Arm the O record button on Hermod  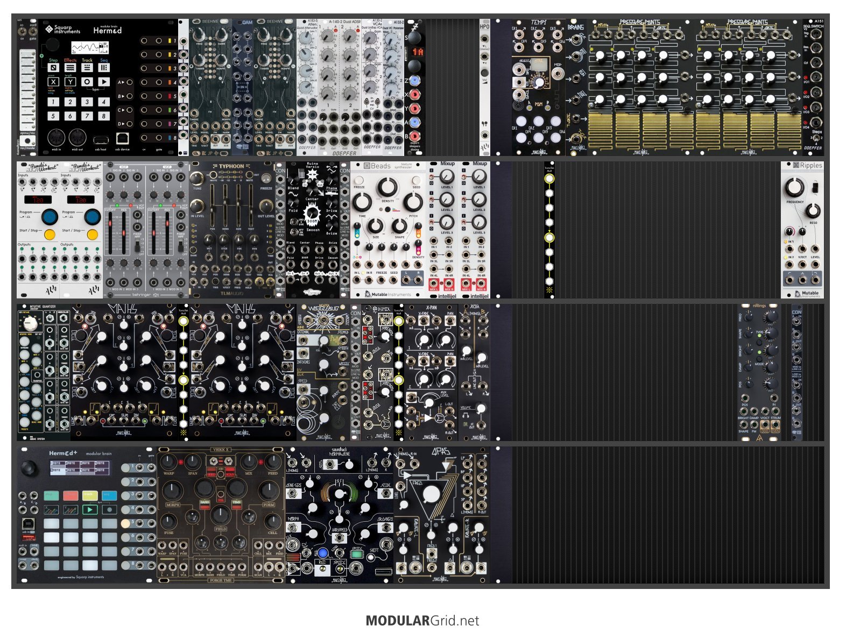click(87, 82)
